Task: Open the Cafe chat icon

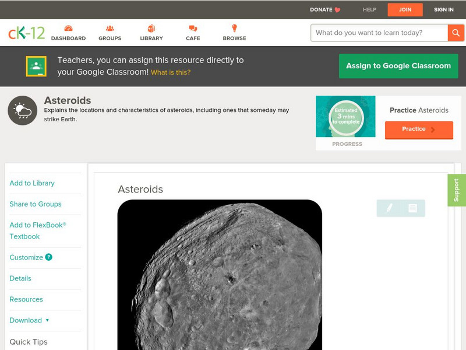Action: pos(193,29)
